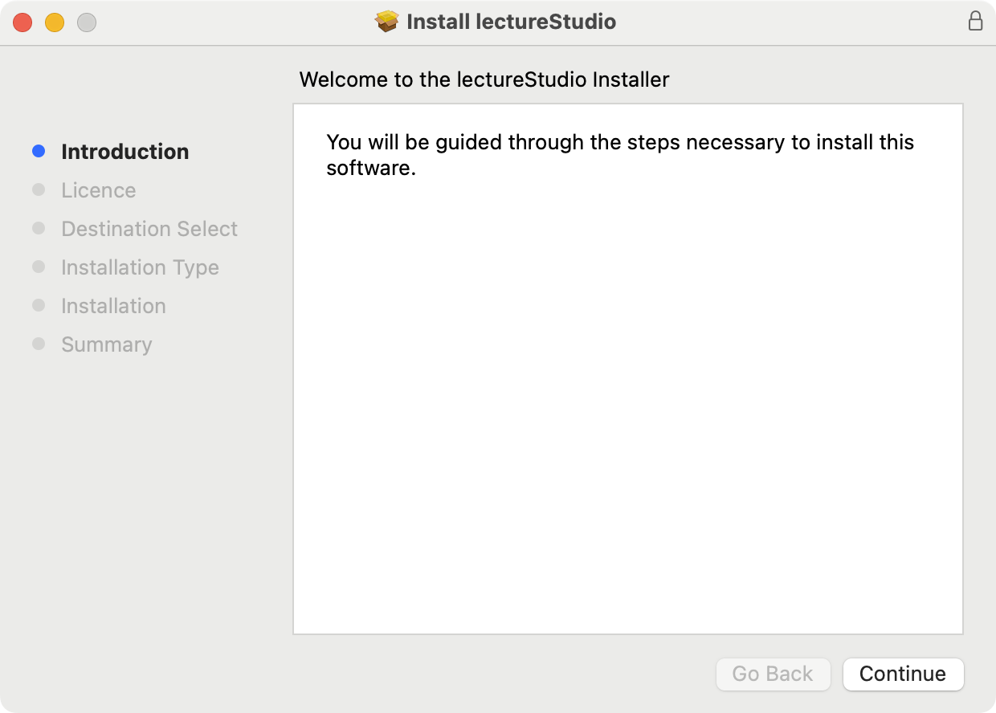Click the gray bullet next to Licence

click(39, 189)
